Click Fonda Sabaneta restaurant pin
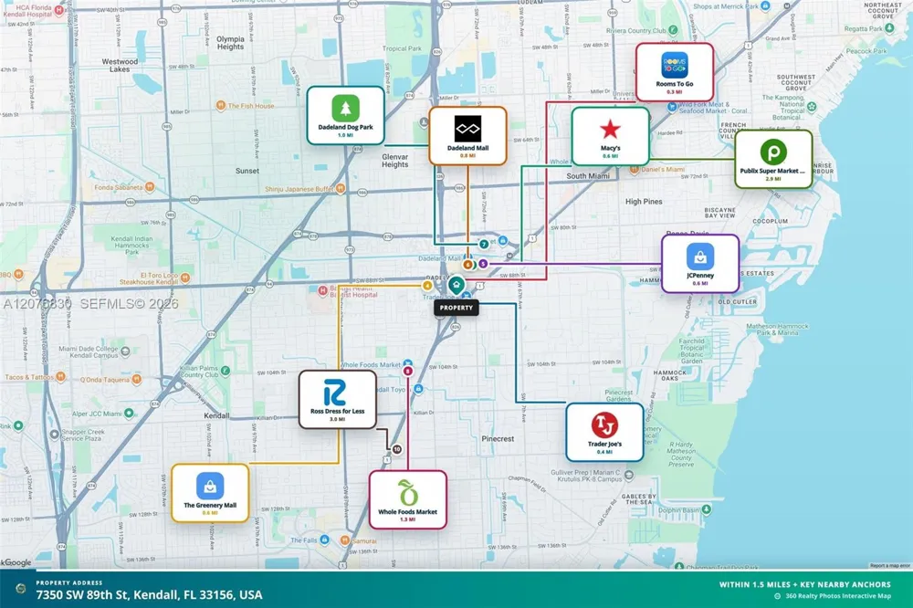913x608 pixels. 150,187
